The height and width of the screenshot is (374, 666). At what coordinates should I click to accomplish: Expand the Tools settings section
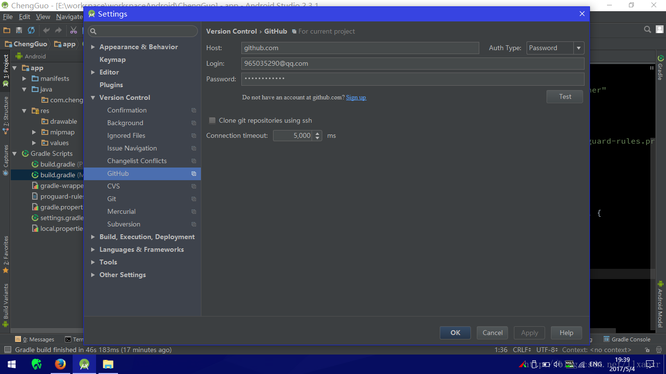[x=93, y=262]
